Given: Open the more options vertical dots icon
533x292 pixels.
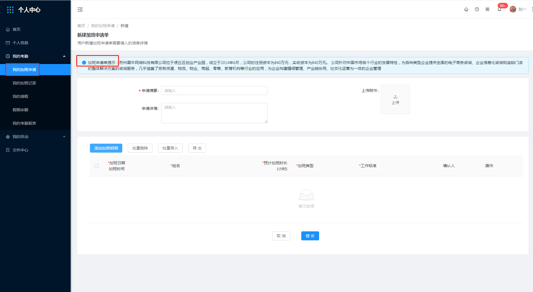Looking at the screenshot, I should pos(532,9).
